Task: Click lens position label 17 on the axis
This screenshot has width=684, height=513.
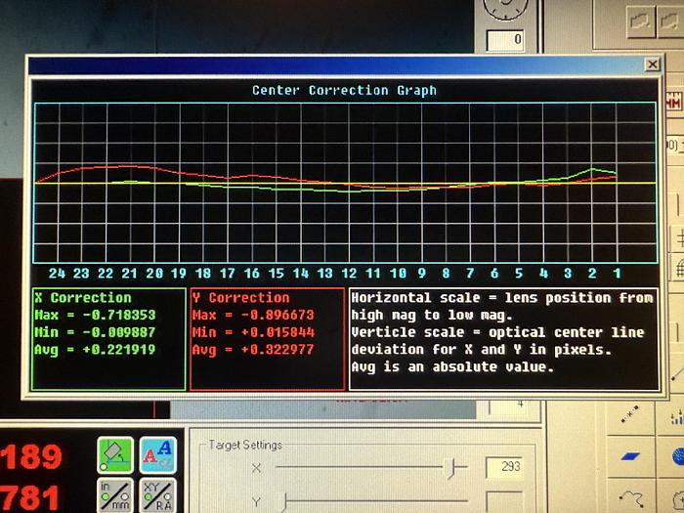Action: [228, 274]
